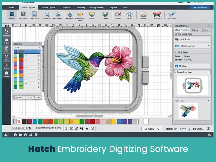Hide sequence object 12 with eye icon
This screenshot has height=162, width=216.
[x=38, y=56]
